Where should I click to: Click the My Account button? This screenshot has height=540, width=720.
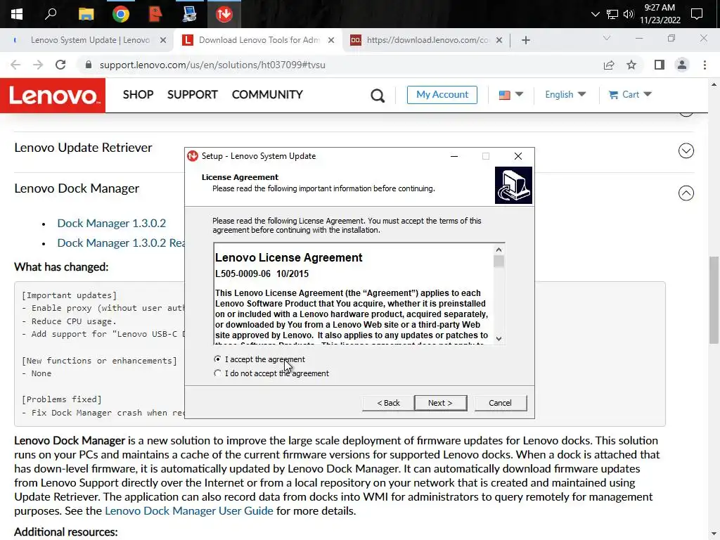tap(442, 95)
